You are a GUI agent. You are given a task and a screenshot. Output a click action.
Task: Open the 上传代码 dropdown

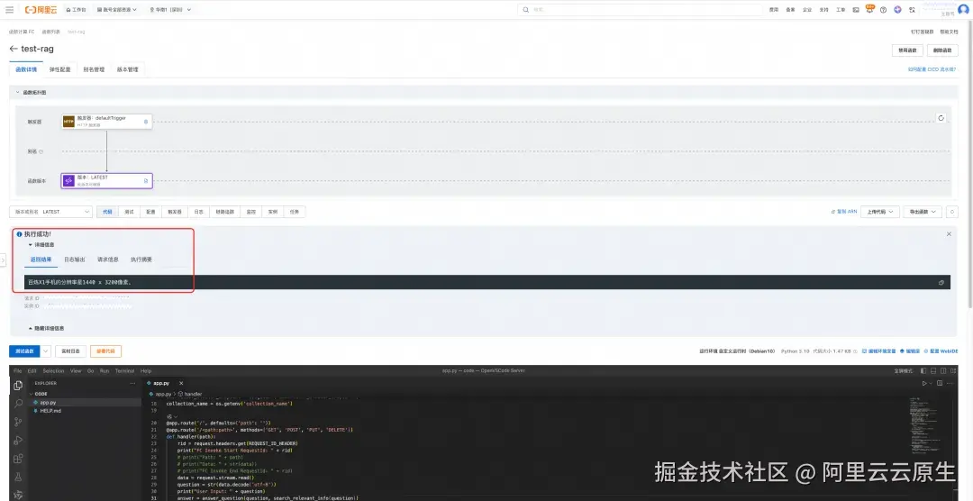click(880, 212)
